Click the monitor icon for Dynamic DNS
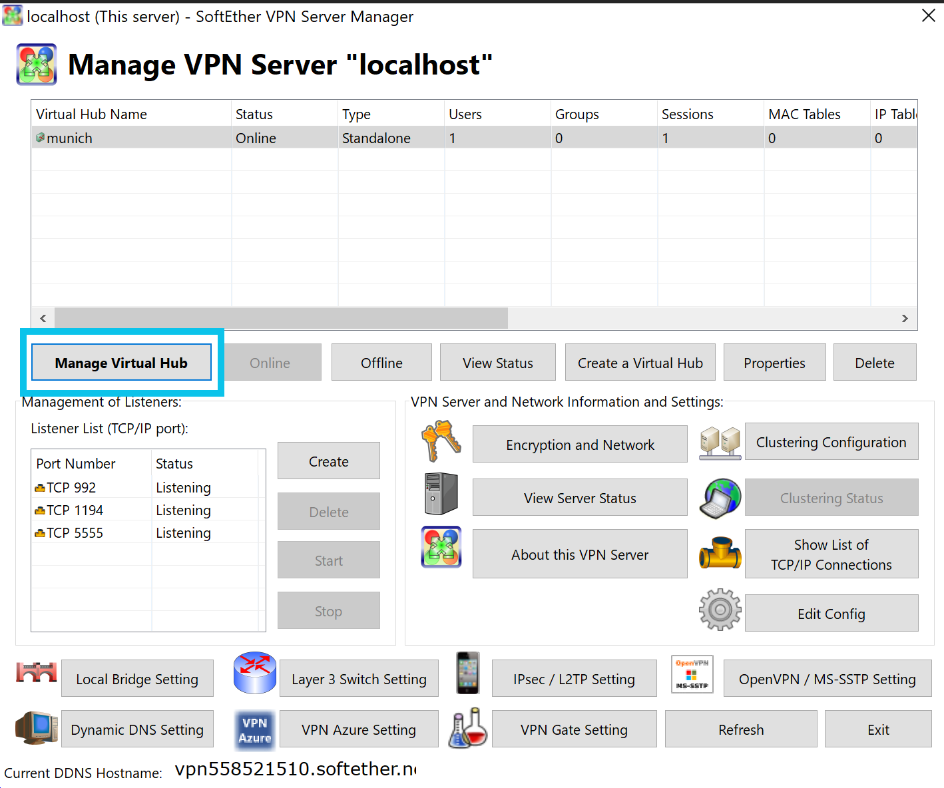This screenshot has width=944, height=788. pos(37,728)
